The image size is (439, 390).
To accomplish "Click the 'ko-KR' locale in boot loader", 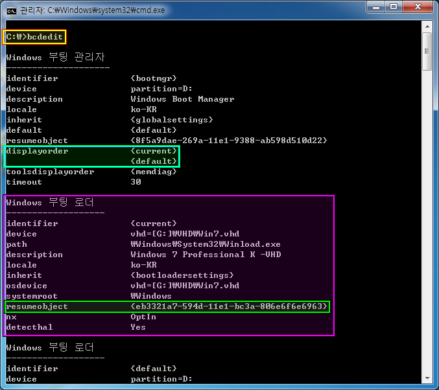I will click(x=143, y=265).
